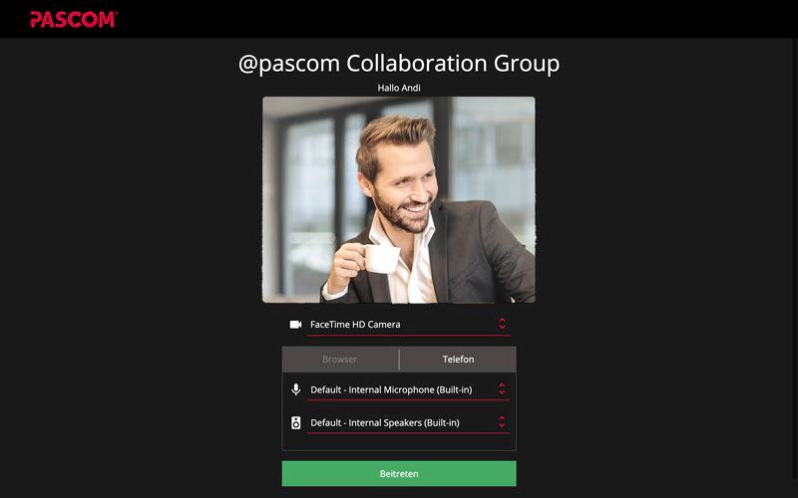Open the Default Internal Microphone dropdown
The width and height of the screenshot is (798, 498).
408,389
